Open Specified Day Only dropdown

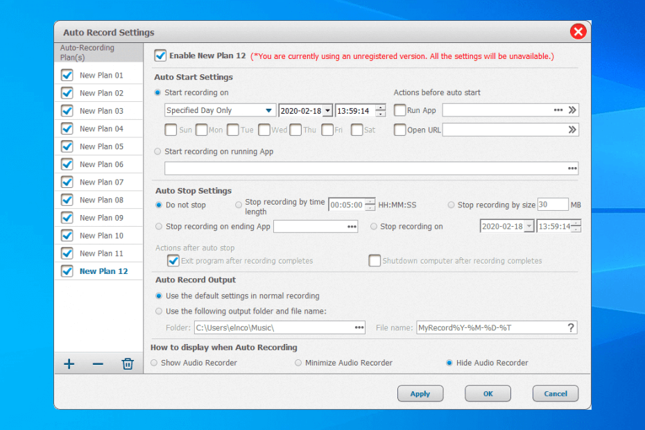pos(220,110)
